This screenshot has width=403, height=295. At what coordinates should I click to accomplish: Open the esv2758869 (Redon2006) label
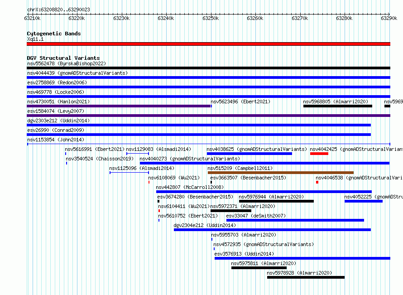click(57, 82)
